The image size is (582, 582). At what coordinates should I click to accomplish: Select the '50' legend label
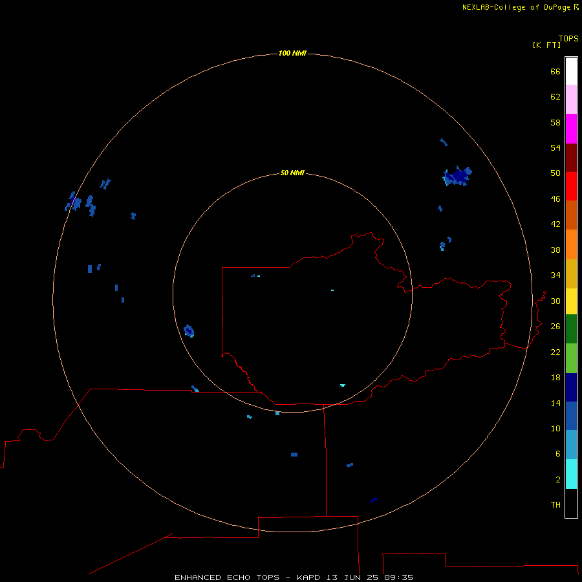[x=555, y=173]
